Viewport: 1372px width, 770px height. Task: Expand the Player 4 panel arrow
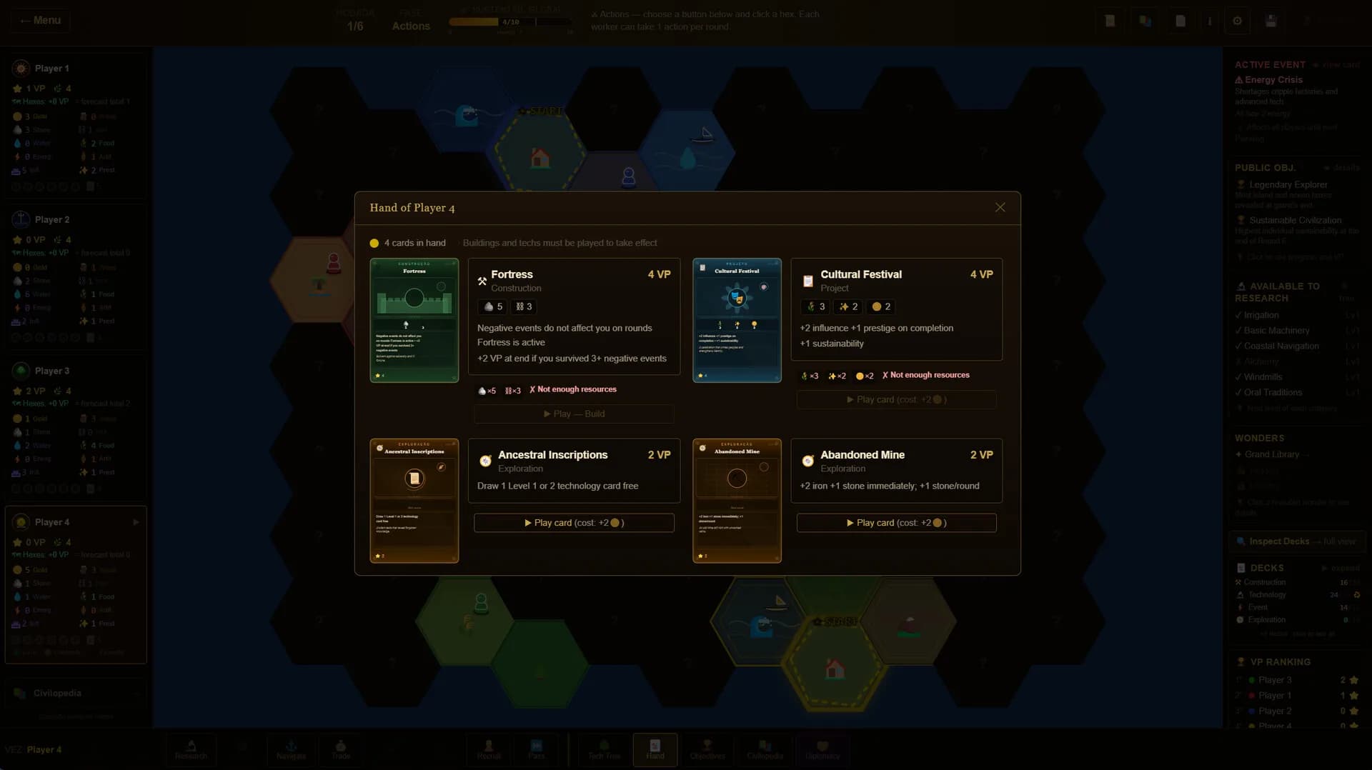(x=136, y=522)
